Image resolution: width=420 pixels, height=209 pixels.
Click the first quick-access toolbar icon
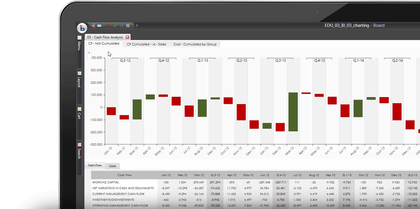(x=93, y=25)
